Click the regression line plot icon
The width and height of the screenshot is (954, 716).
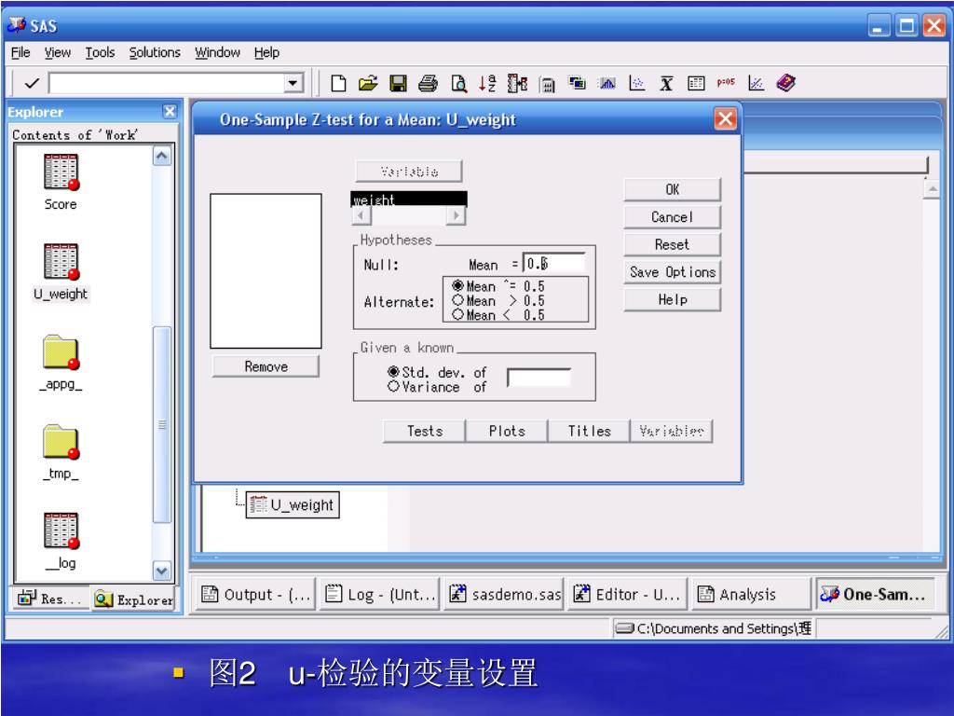click(x=756, y=83)
